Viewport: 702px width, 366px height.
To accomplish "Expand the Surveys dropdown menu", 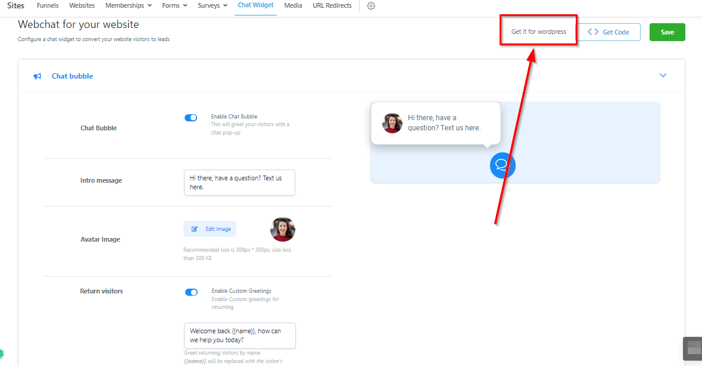I will (x=213, y=6).
